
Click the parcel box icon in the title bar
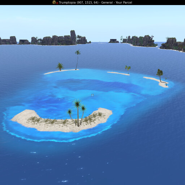pyautogui.click(x=54, y=2)
